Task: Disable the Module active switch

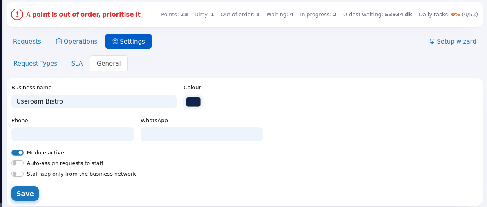Action: tap(18, 152)
